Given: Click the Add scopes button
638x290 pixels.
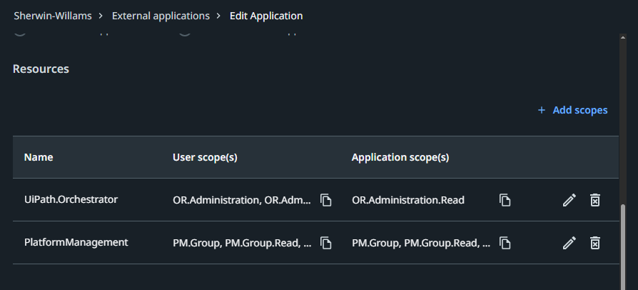Looking at the screenshot, I should 572,110.
